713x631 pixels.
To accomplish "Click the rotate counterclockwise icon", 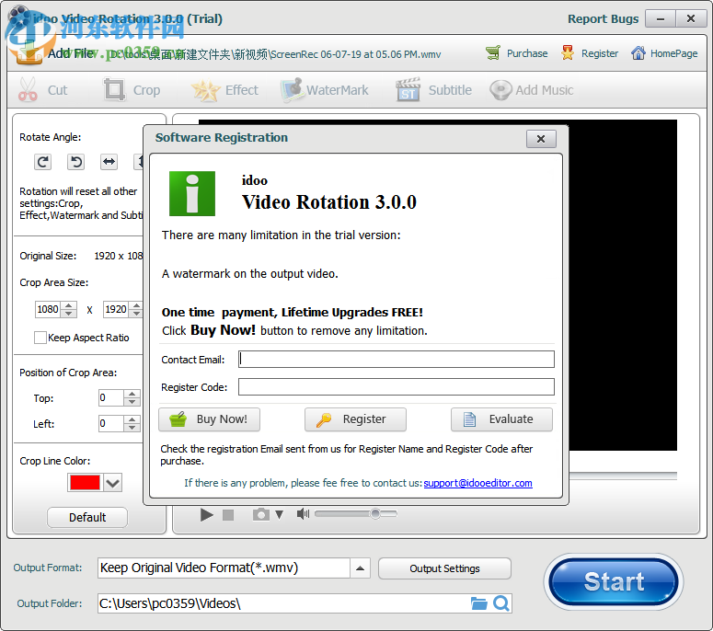I will point(76,162).
